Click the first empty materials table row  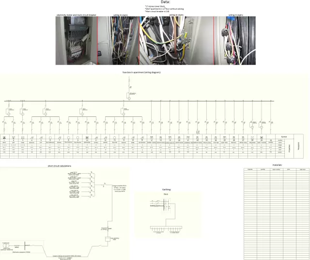[276, 172]
